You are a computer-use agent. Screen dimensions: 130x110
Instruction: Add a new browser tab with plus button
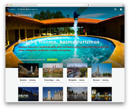coord(123,6)
